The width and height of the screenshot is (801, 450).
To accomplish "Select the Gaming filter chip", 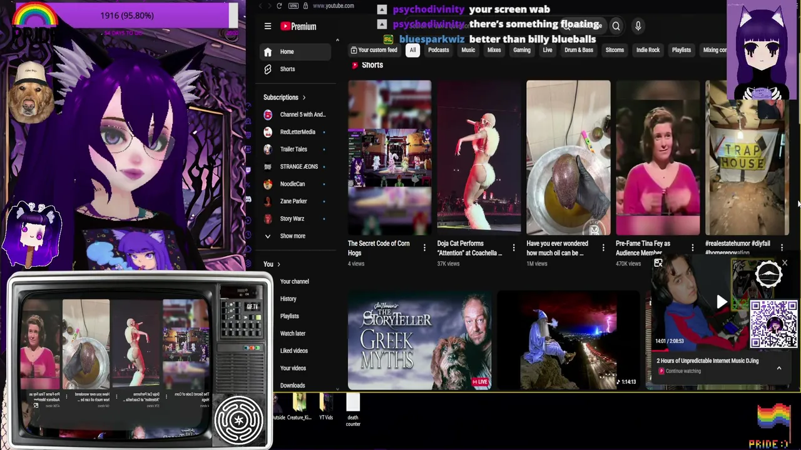I will [x=522, y=50].
